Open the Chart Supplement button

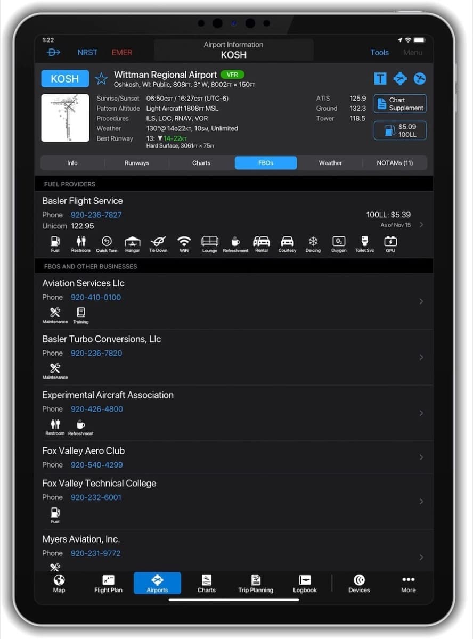coord(400,104)
